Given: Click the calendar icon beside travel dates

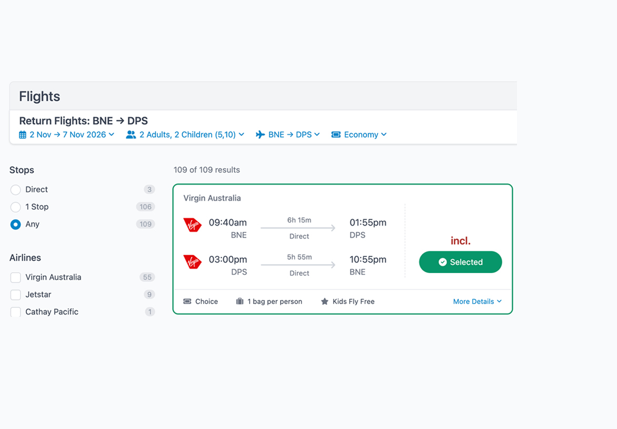Looking at the screenshot, I should (23, 135).
